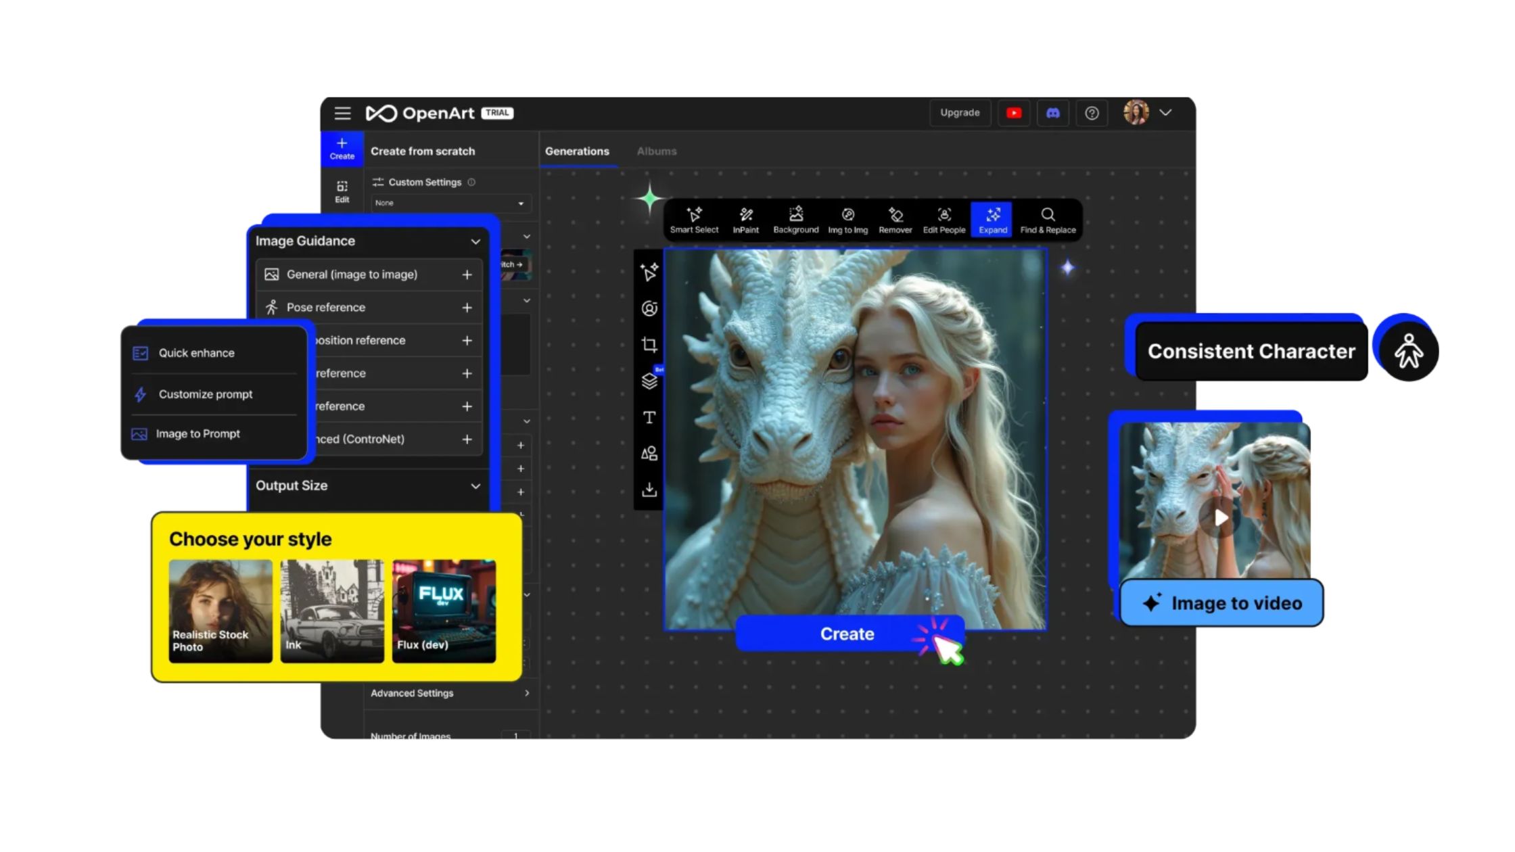Select the text tool in vertical toolbar
The image size is (1515, 852).
(649, 417)
